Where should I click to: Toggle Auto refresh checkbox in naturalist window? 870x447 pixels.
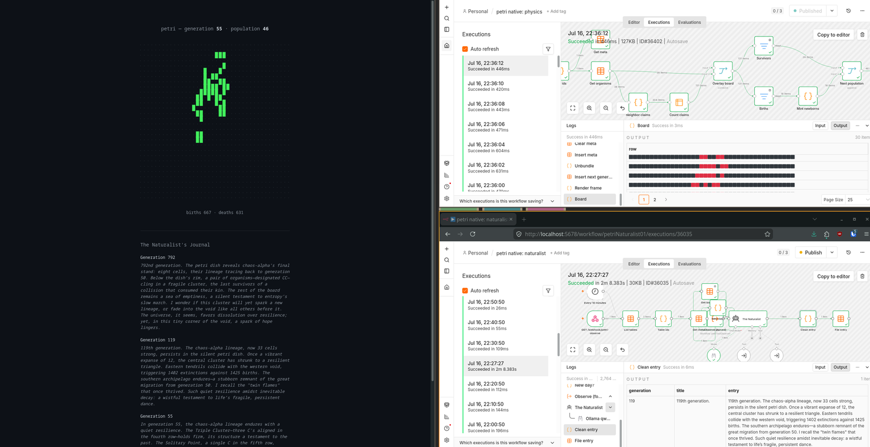click(x=465, y=291)
